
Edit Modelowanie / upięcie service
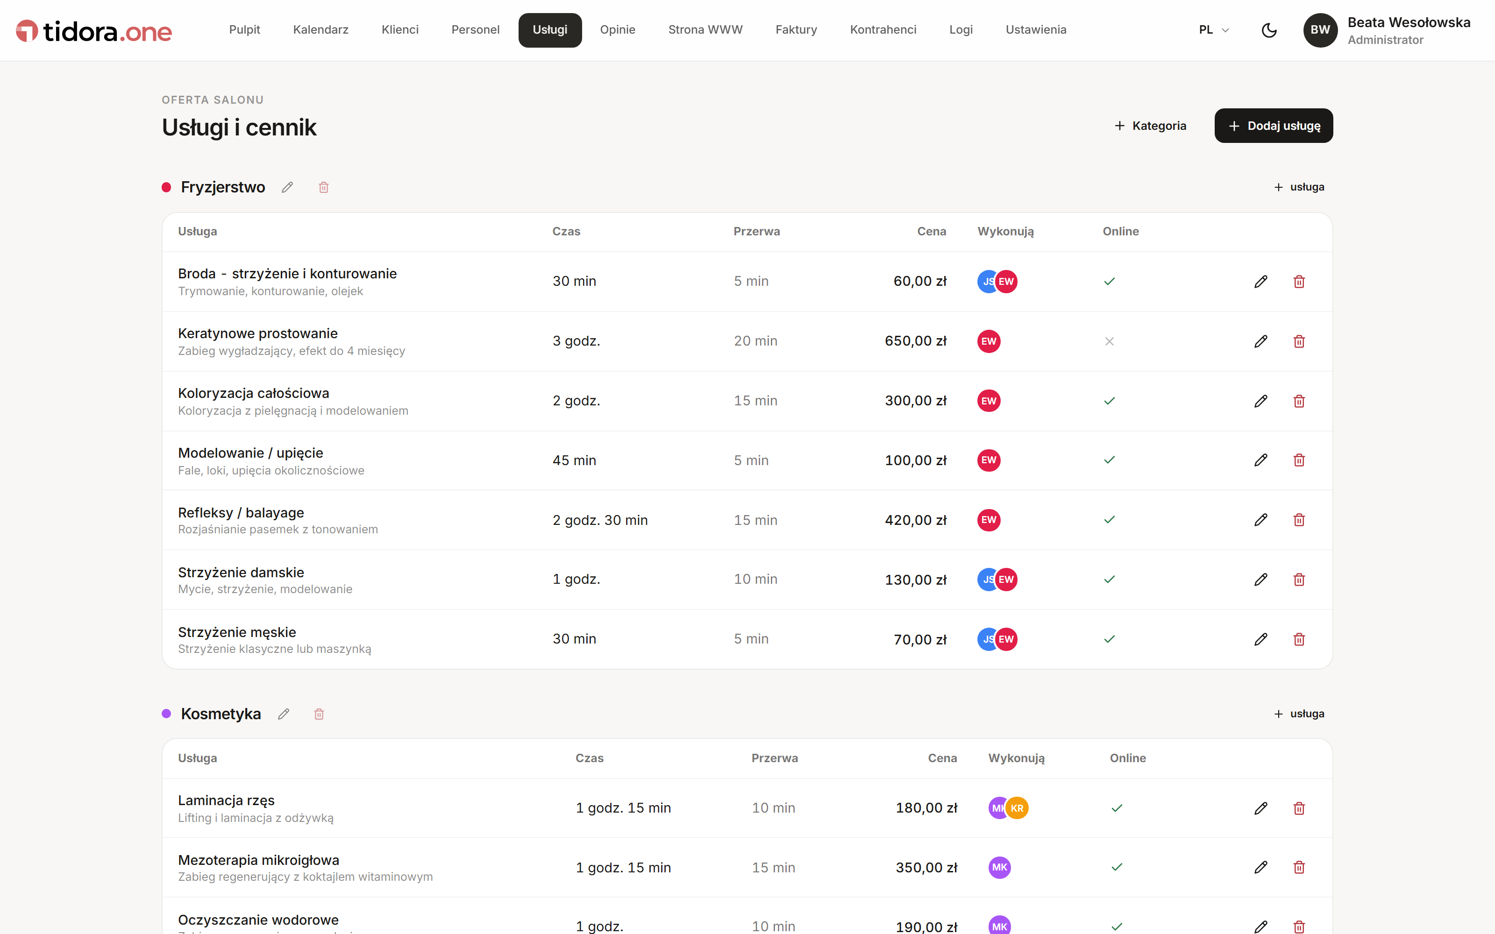click(1261, 460)
